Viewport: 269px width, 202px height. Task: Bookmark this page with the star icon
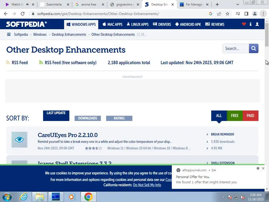[227, 14]
